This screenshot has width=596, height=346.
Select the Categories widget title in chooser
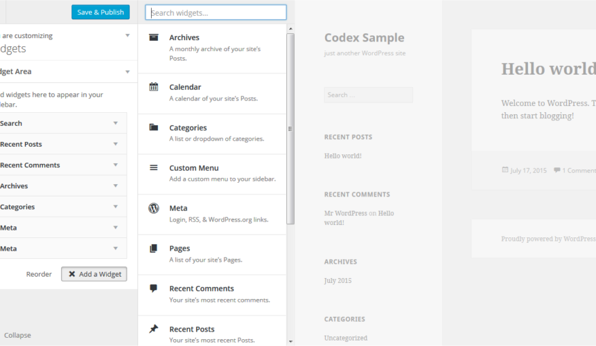point(188,127)
